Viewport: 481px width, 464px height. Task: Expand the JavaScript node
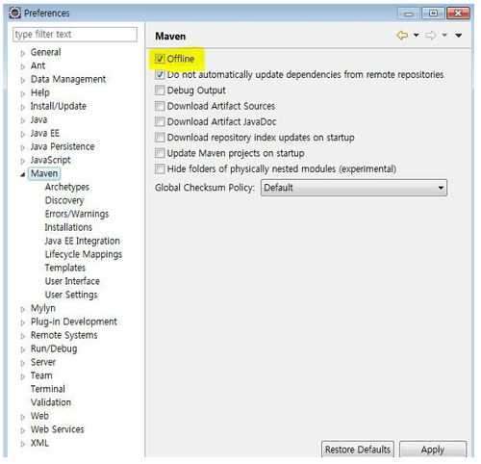coord(23,161)
